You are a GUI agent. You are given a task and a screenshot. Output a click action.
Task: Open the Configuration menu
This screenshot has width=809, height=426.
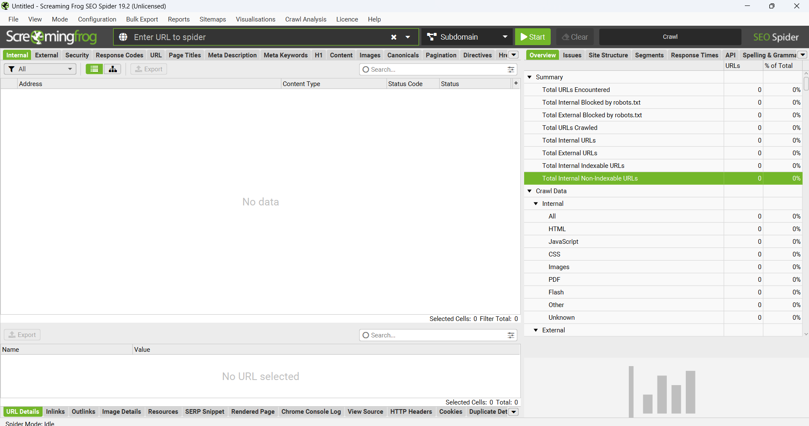97,19
